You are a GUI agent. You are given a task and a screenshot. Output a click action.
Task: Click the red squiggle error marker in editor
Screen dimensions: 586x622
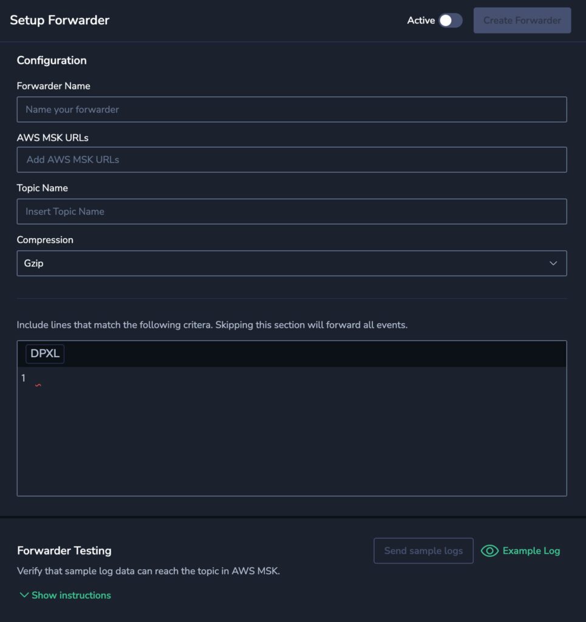tap(38, 385)
